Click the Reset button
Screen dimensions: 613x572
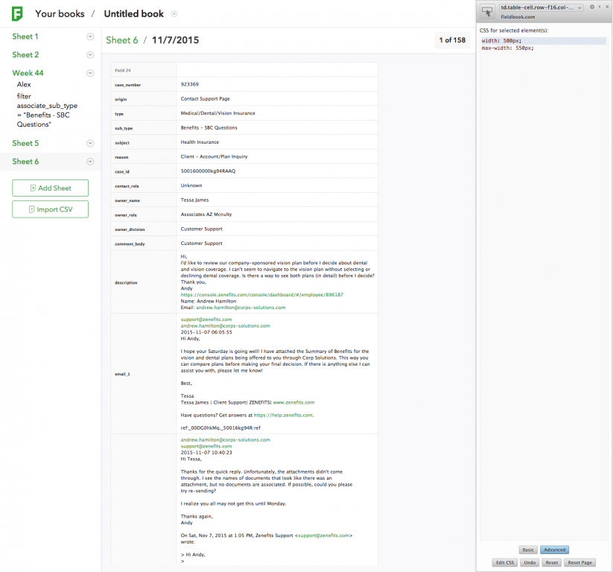[552, 562]
